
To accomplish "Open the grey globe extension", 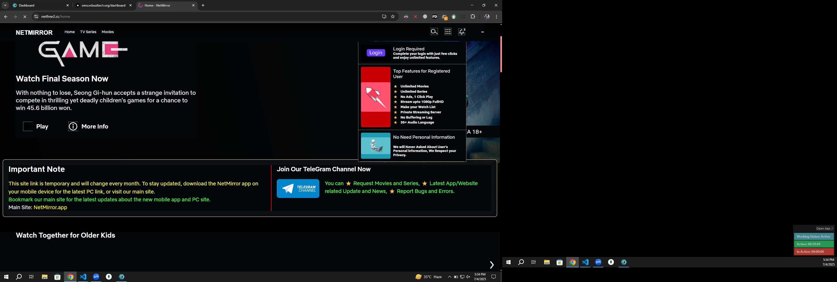I will (425, 16).
